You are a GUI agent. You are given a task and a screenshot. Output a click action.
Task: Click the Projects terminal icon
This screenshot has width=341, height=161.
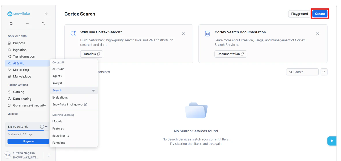point(9,43)
